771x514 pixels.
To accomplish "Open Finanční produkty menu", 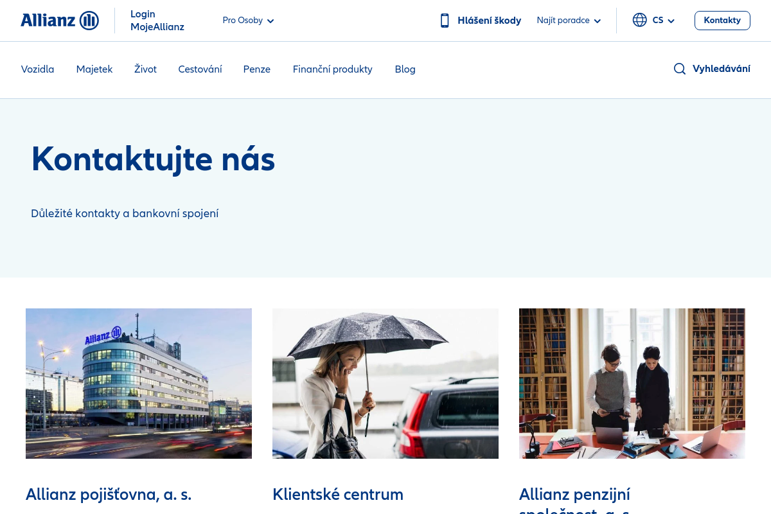I will [x=332, y=69].
